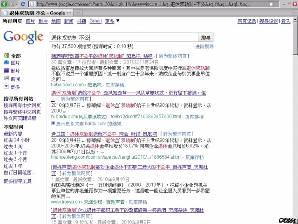Open 影片 in the top navigation bar
Image resolution: width=298 pixels, height=224 pixels.
[x=43, y=21]
